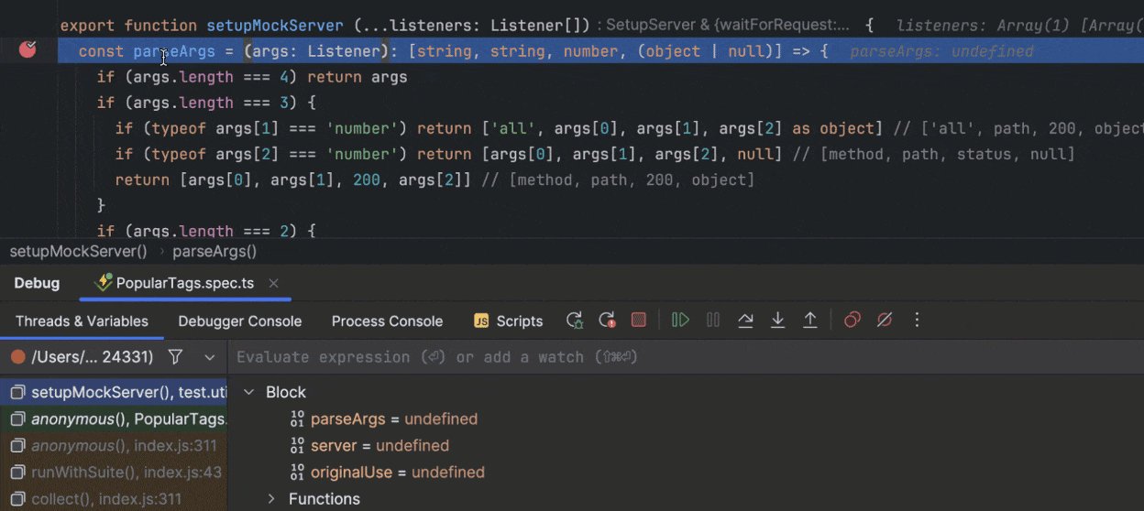Stop the debugging session
Viewport: 1144px width, 511px height.
639,321
